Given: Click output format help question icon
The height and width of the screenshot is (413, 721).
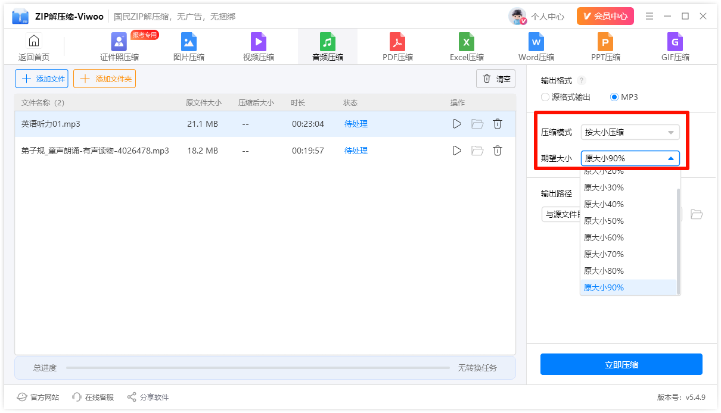Looking at the screenshot, I should coord(582,80).
